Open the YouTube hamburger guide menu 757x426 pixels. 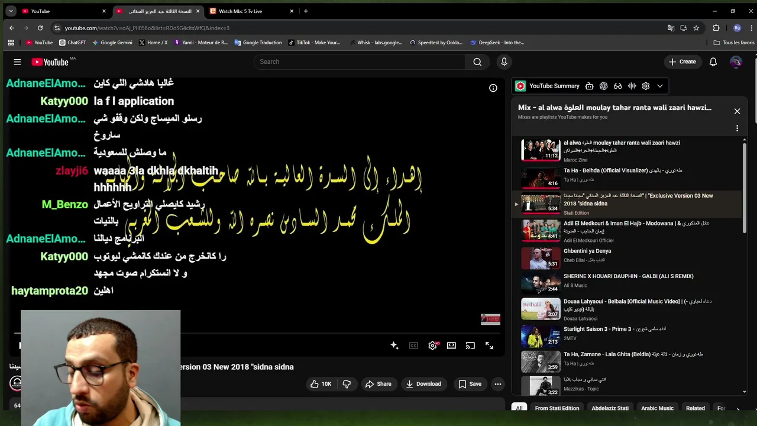[17, 62]
